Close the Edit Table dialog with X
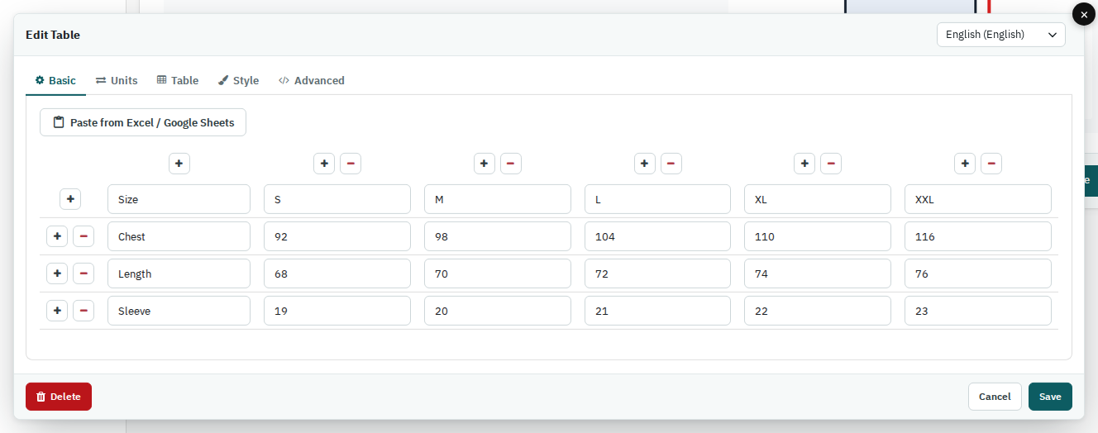Image resolution: width=1098 pixels, height=433 pixels. [x=1084, y=15]
